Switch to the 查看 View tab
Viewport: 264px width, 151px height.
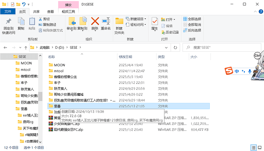pyautogui.click(x=51, y=11)
